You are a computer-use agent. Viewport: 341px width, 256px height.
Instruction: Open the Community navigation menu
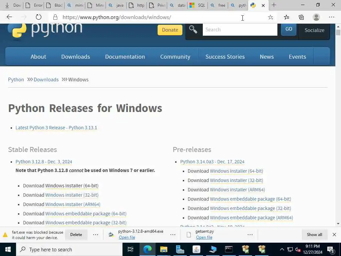tap(175, 57)
